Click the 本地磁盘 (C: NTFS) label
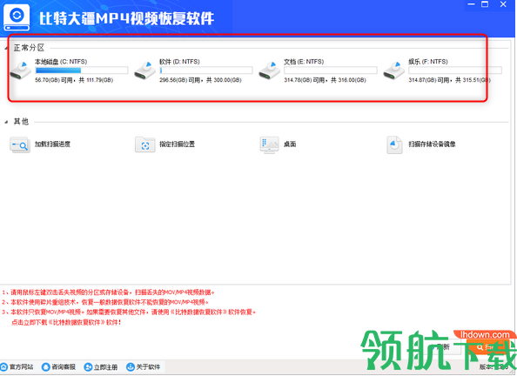 [61, 62]
